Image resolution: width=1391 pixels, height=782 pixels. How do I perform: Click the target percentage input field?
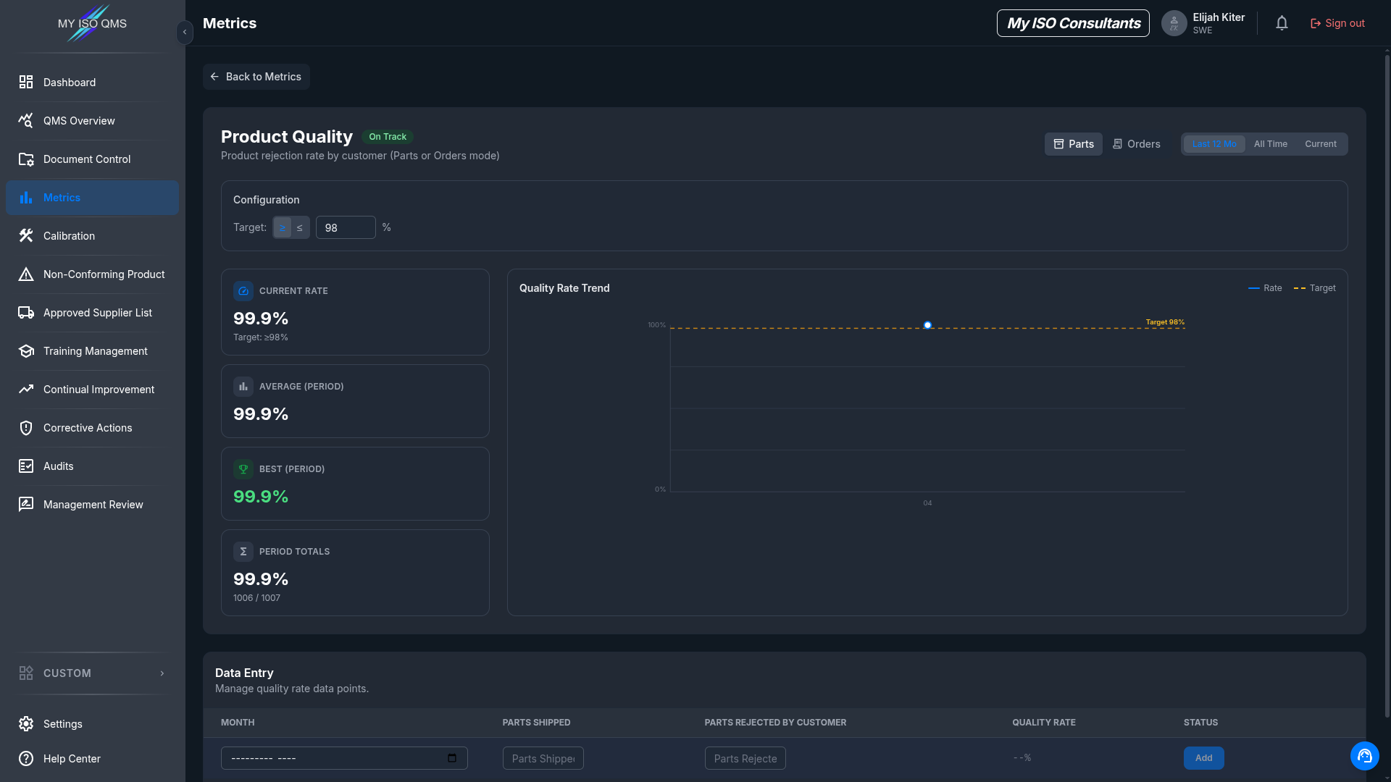[346, 227]
